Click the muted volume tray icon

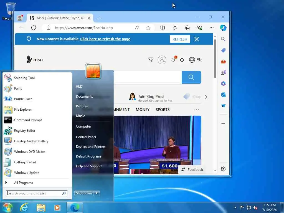(x=255, y=207)
